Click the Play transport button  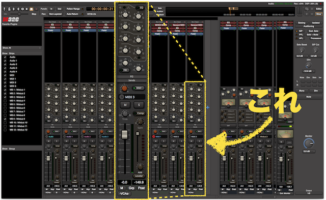click(27, 9)
